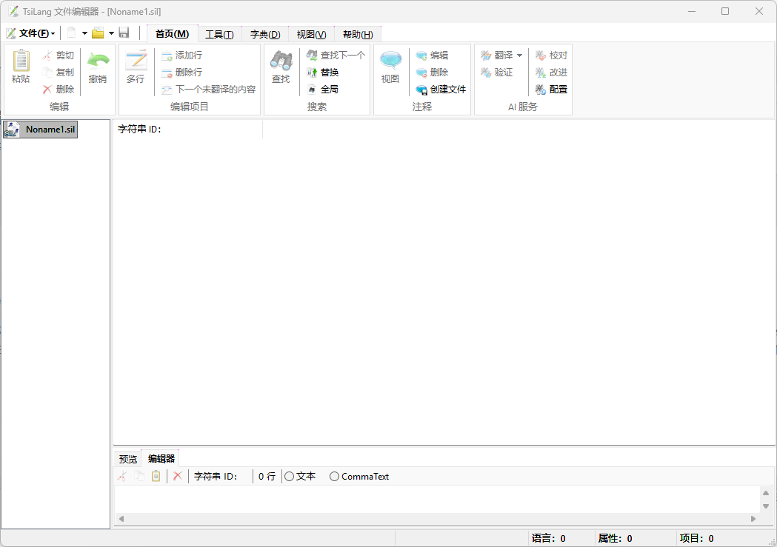777x547 pixels.
Task: Switch to the 工具 ribbon tab
Action: (219, 34)
